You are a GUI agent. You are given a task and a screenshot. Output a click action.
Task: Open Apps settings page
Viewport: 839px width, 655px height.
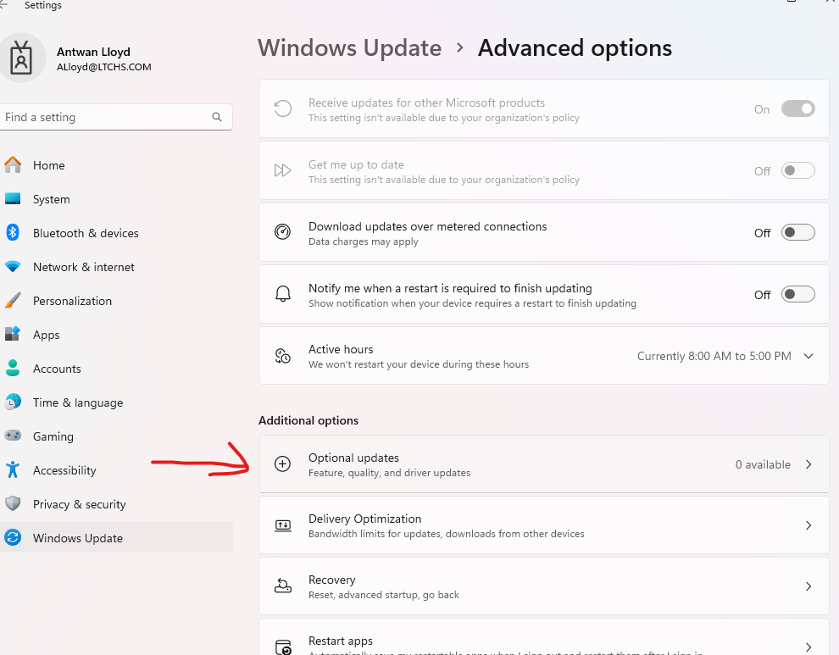point(116,335)
